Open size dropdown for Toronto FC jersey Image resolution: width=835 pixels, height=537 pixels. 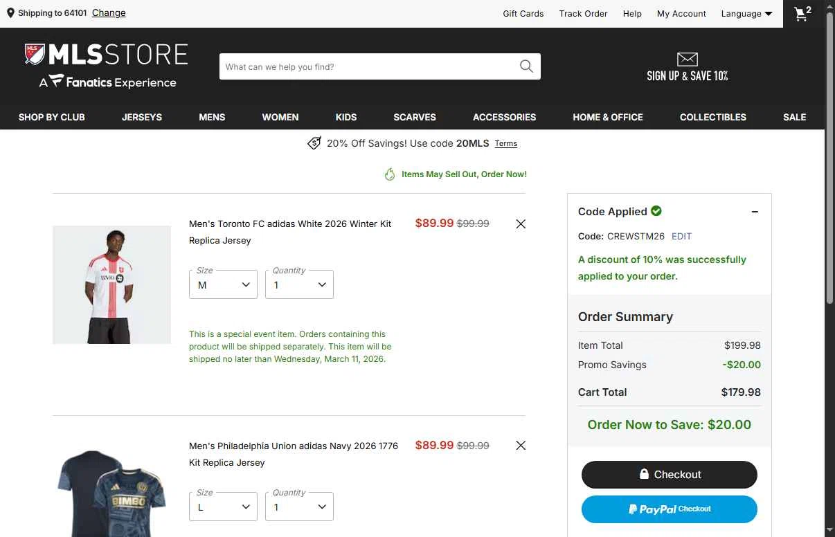coord(223,284)
